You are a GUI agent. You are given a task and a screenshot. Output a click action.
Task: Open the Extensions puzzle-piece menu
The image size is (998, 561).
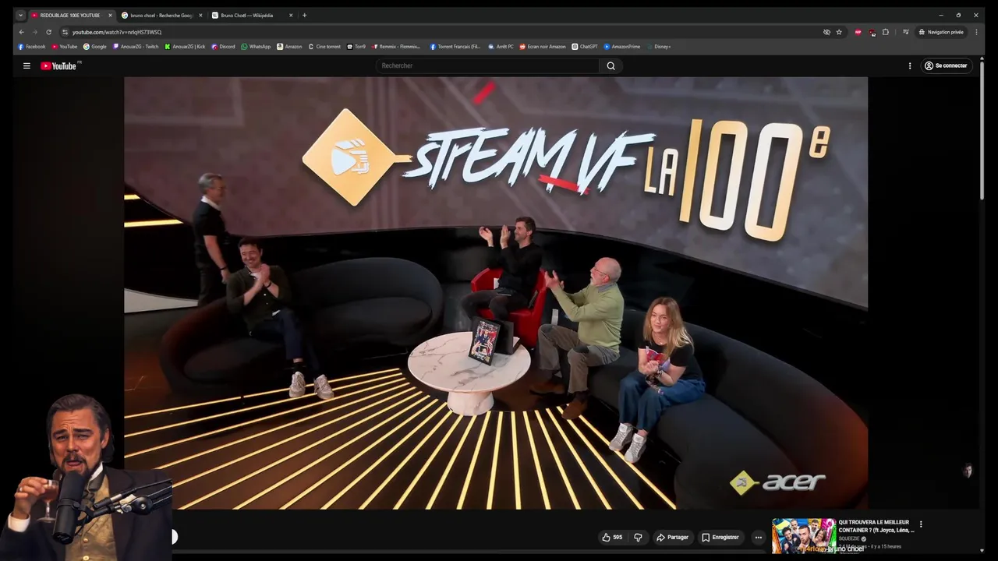pos(886,32)
